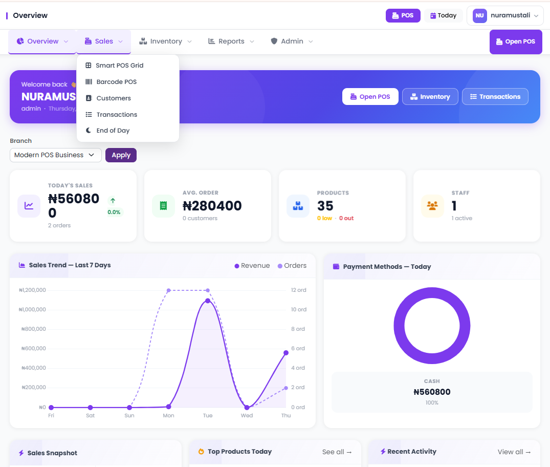Toggle the Revenue series in chart legend
The image size is (550, 467).
[x=252, y=266]
